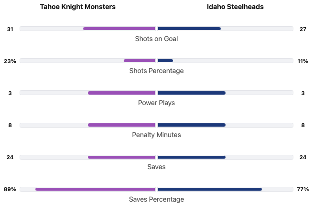The height and width of the screenshot is (205, 313).
Task: Click Idaho's short blue Shots Percentage bar
Action: point(165,61)
